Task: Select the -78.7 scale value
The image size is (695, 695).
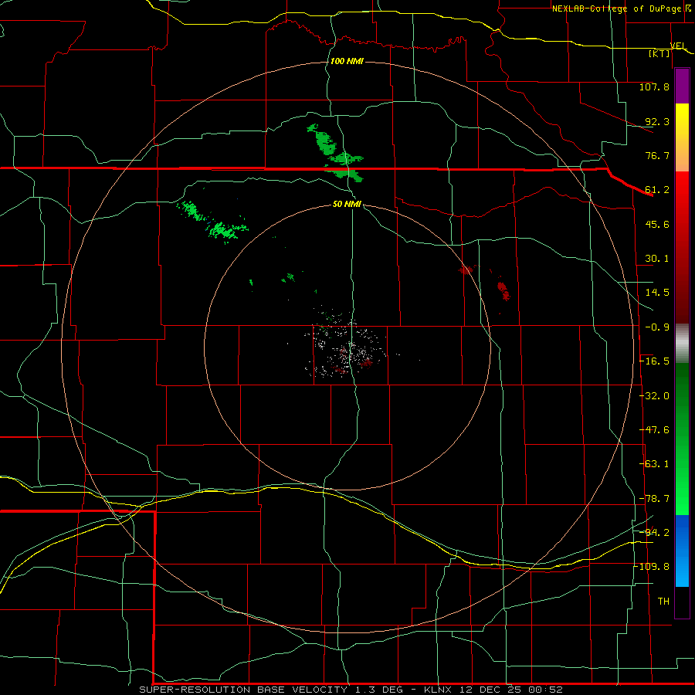Action: click(x=654, y=499)
